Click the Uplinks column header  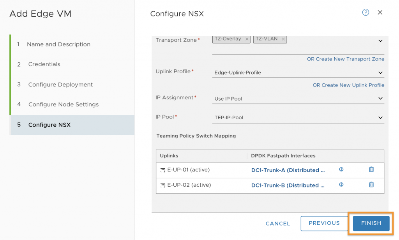(x=169, y=156)
